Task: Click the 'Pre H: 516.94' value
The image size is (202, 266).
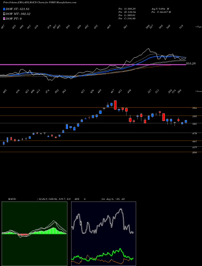Action: 127,12
